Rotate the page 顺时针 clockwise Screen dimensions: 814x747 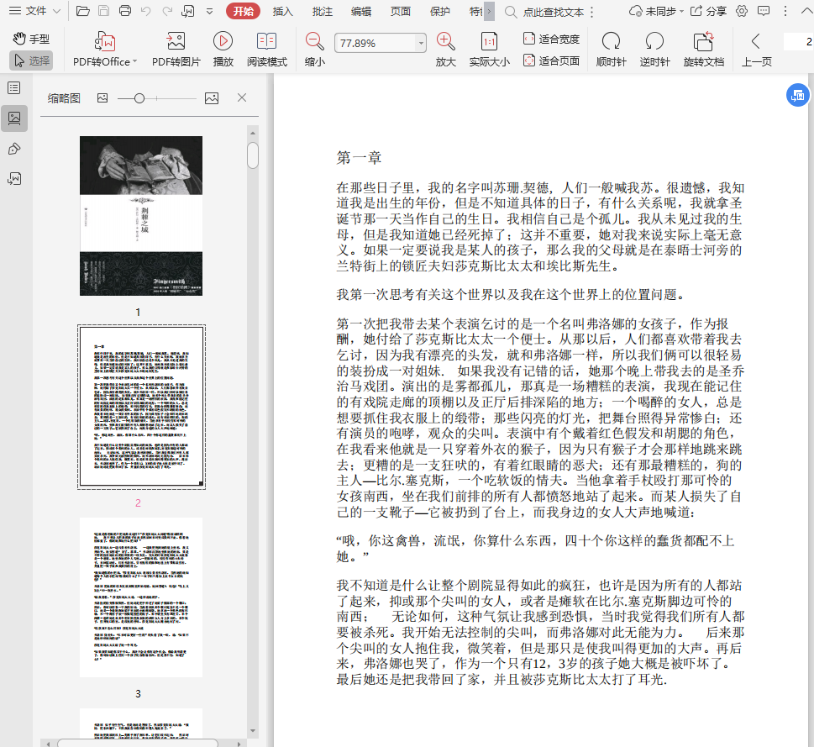(611, 50)
